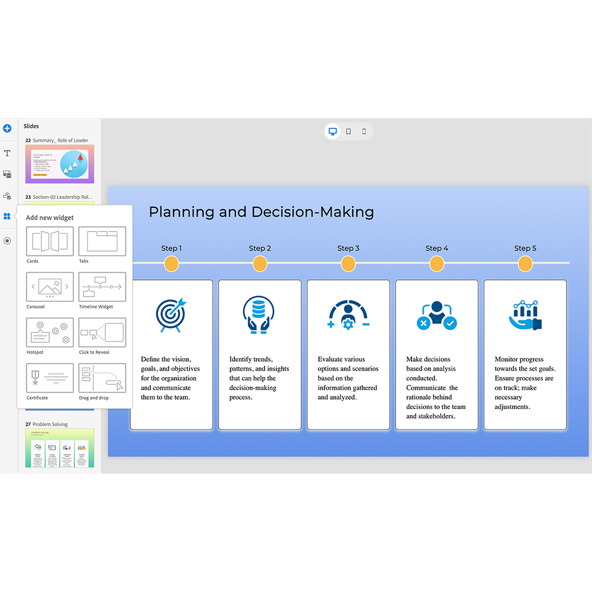This screenshot has width=592, height=592.
Task: Select the Click to Reveal widget
Action: pos(102,333)
